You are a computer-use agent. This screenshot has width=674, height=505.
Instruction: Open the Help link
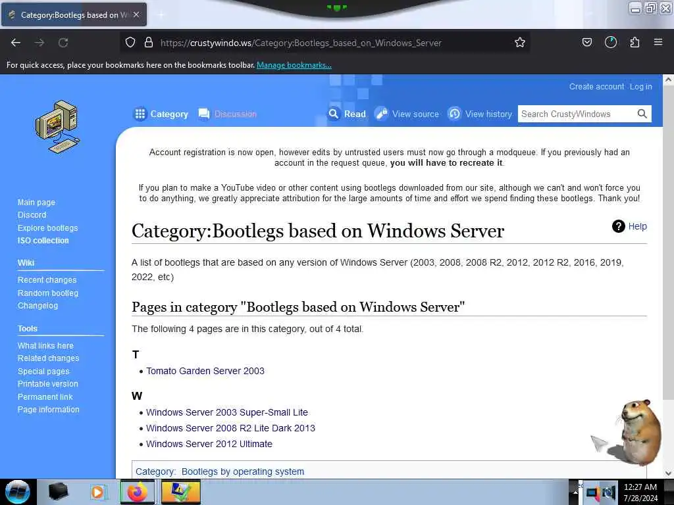click(637, 226)
